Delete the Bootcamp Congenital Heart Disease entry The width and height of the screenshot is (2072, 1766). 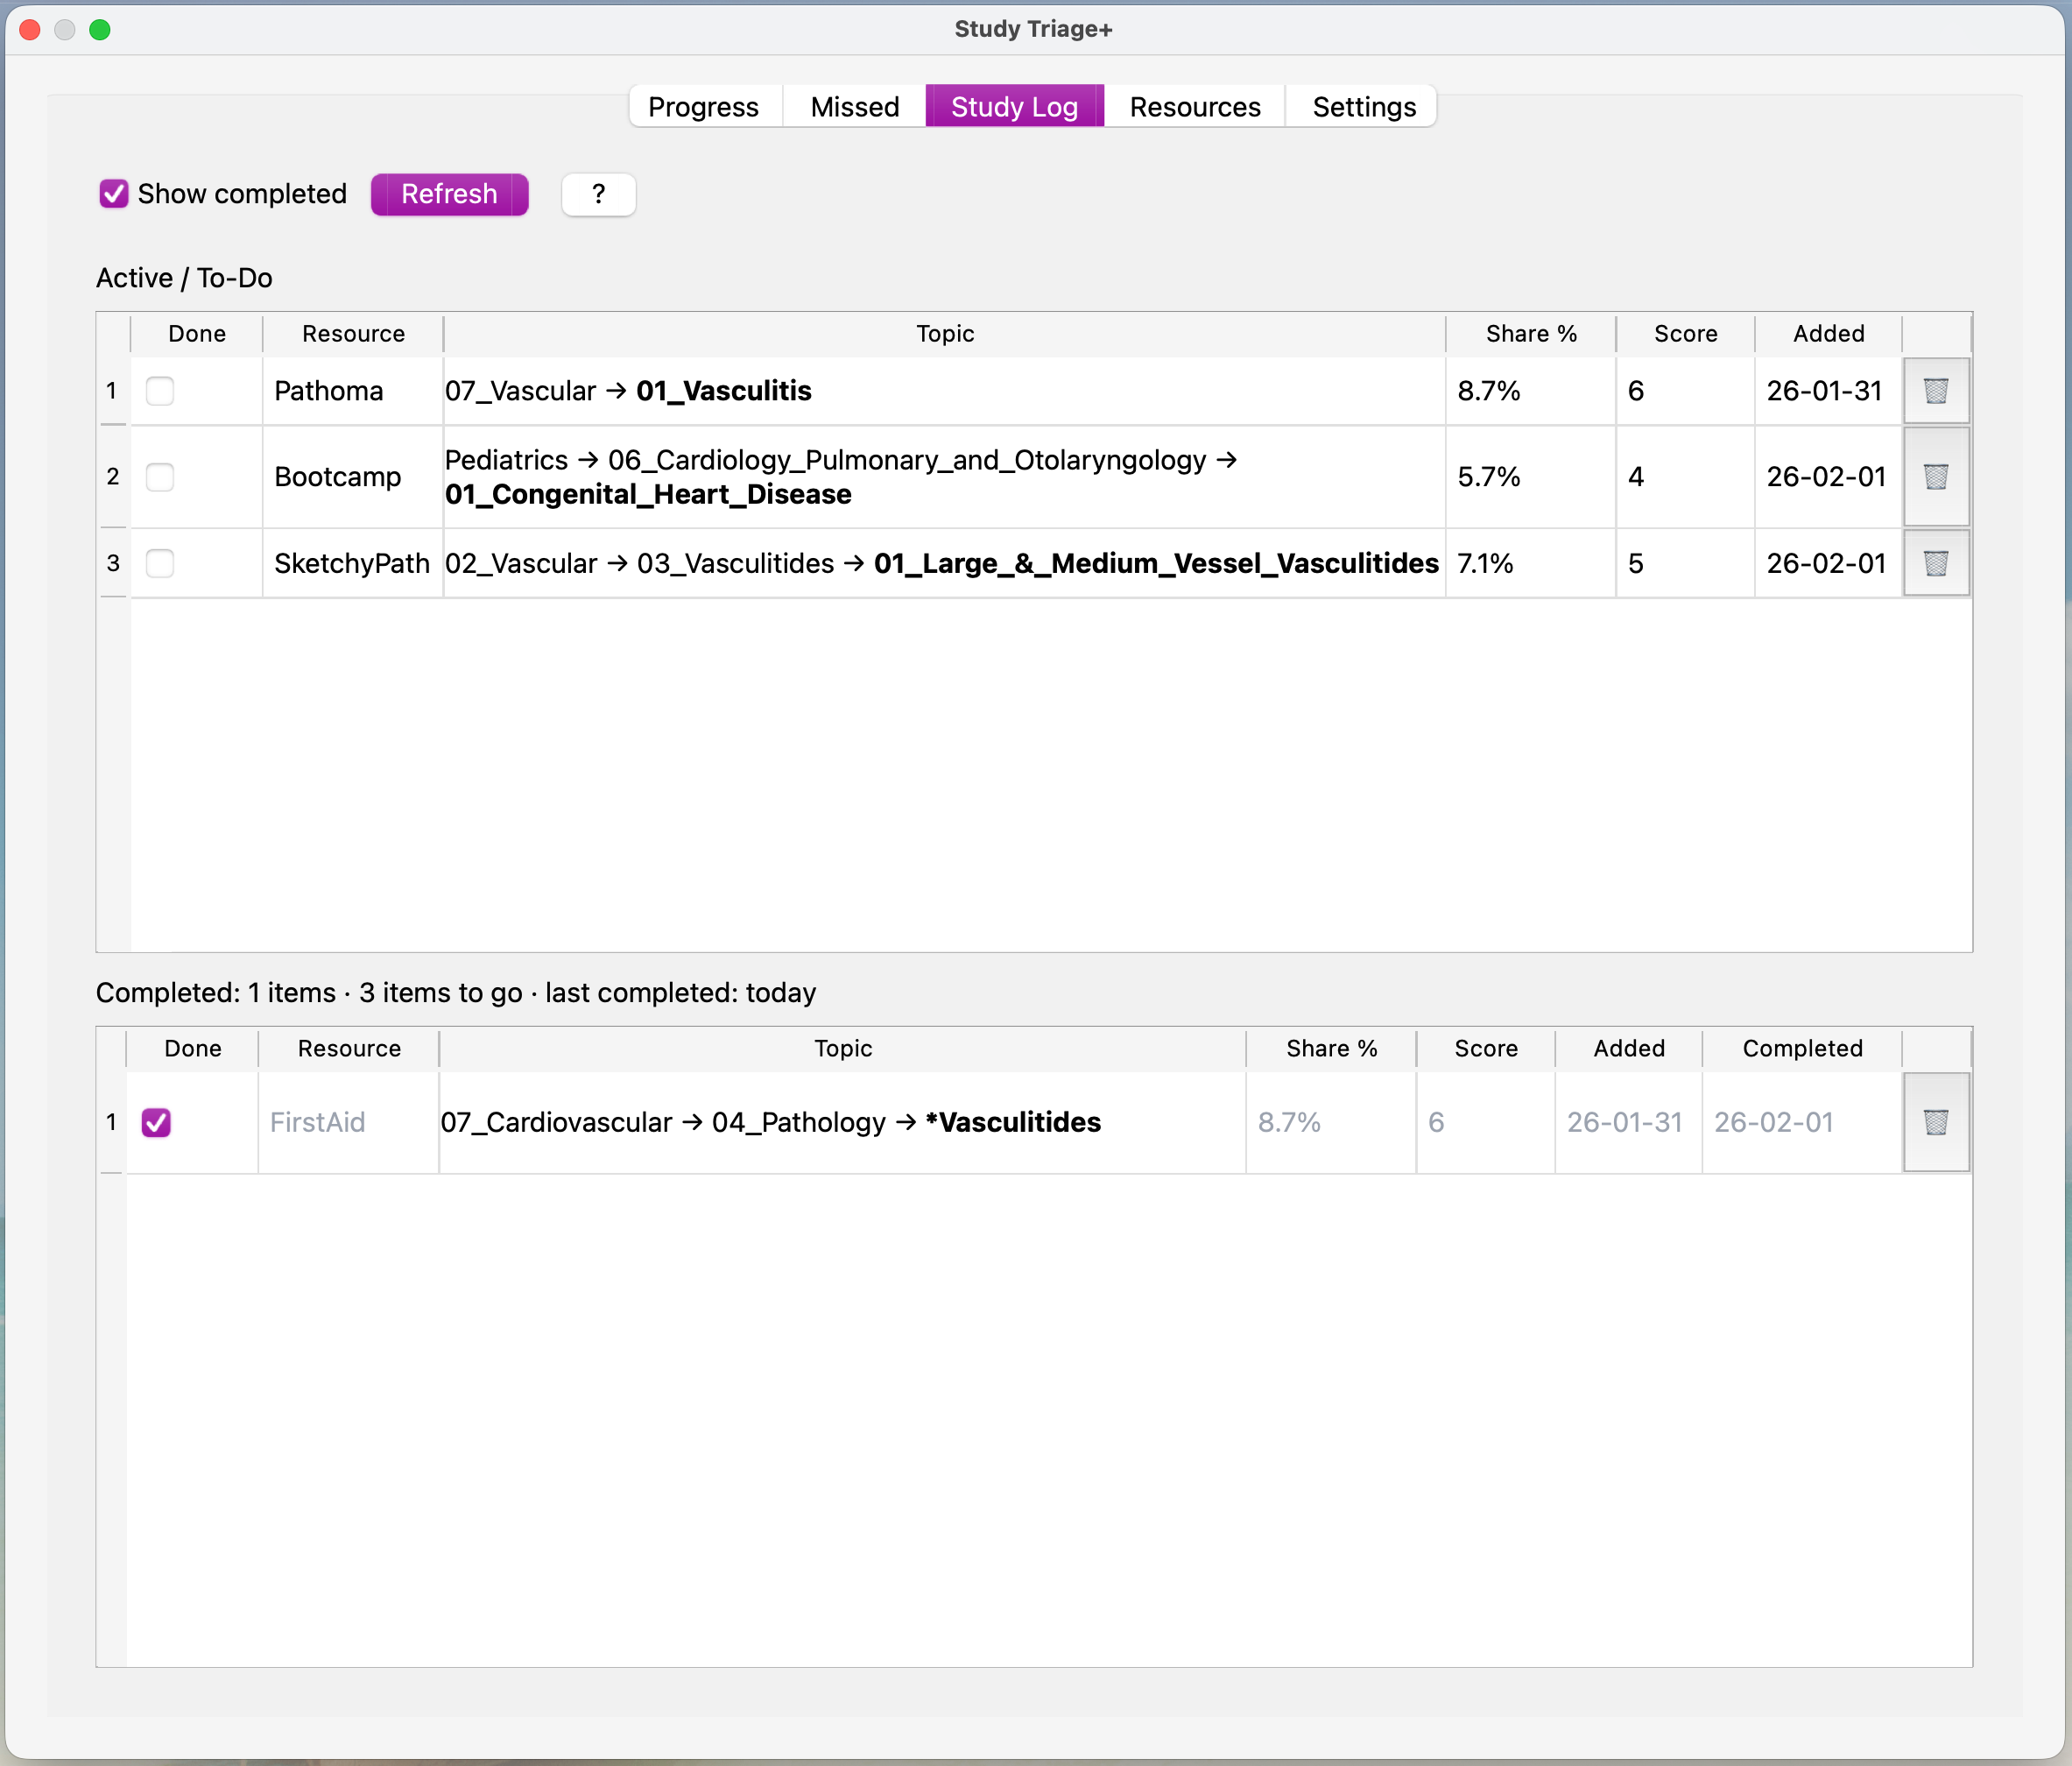(1936, 477)
